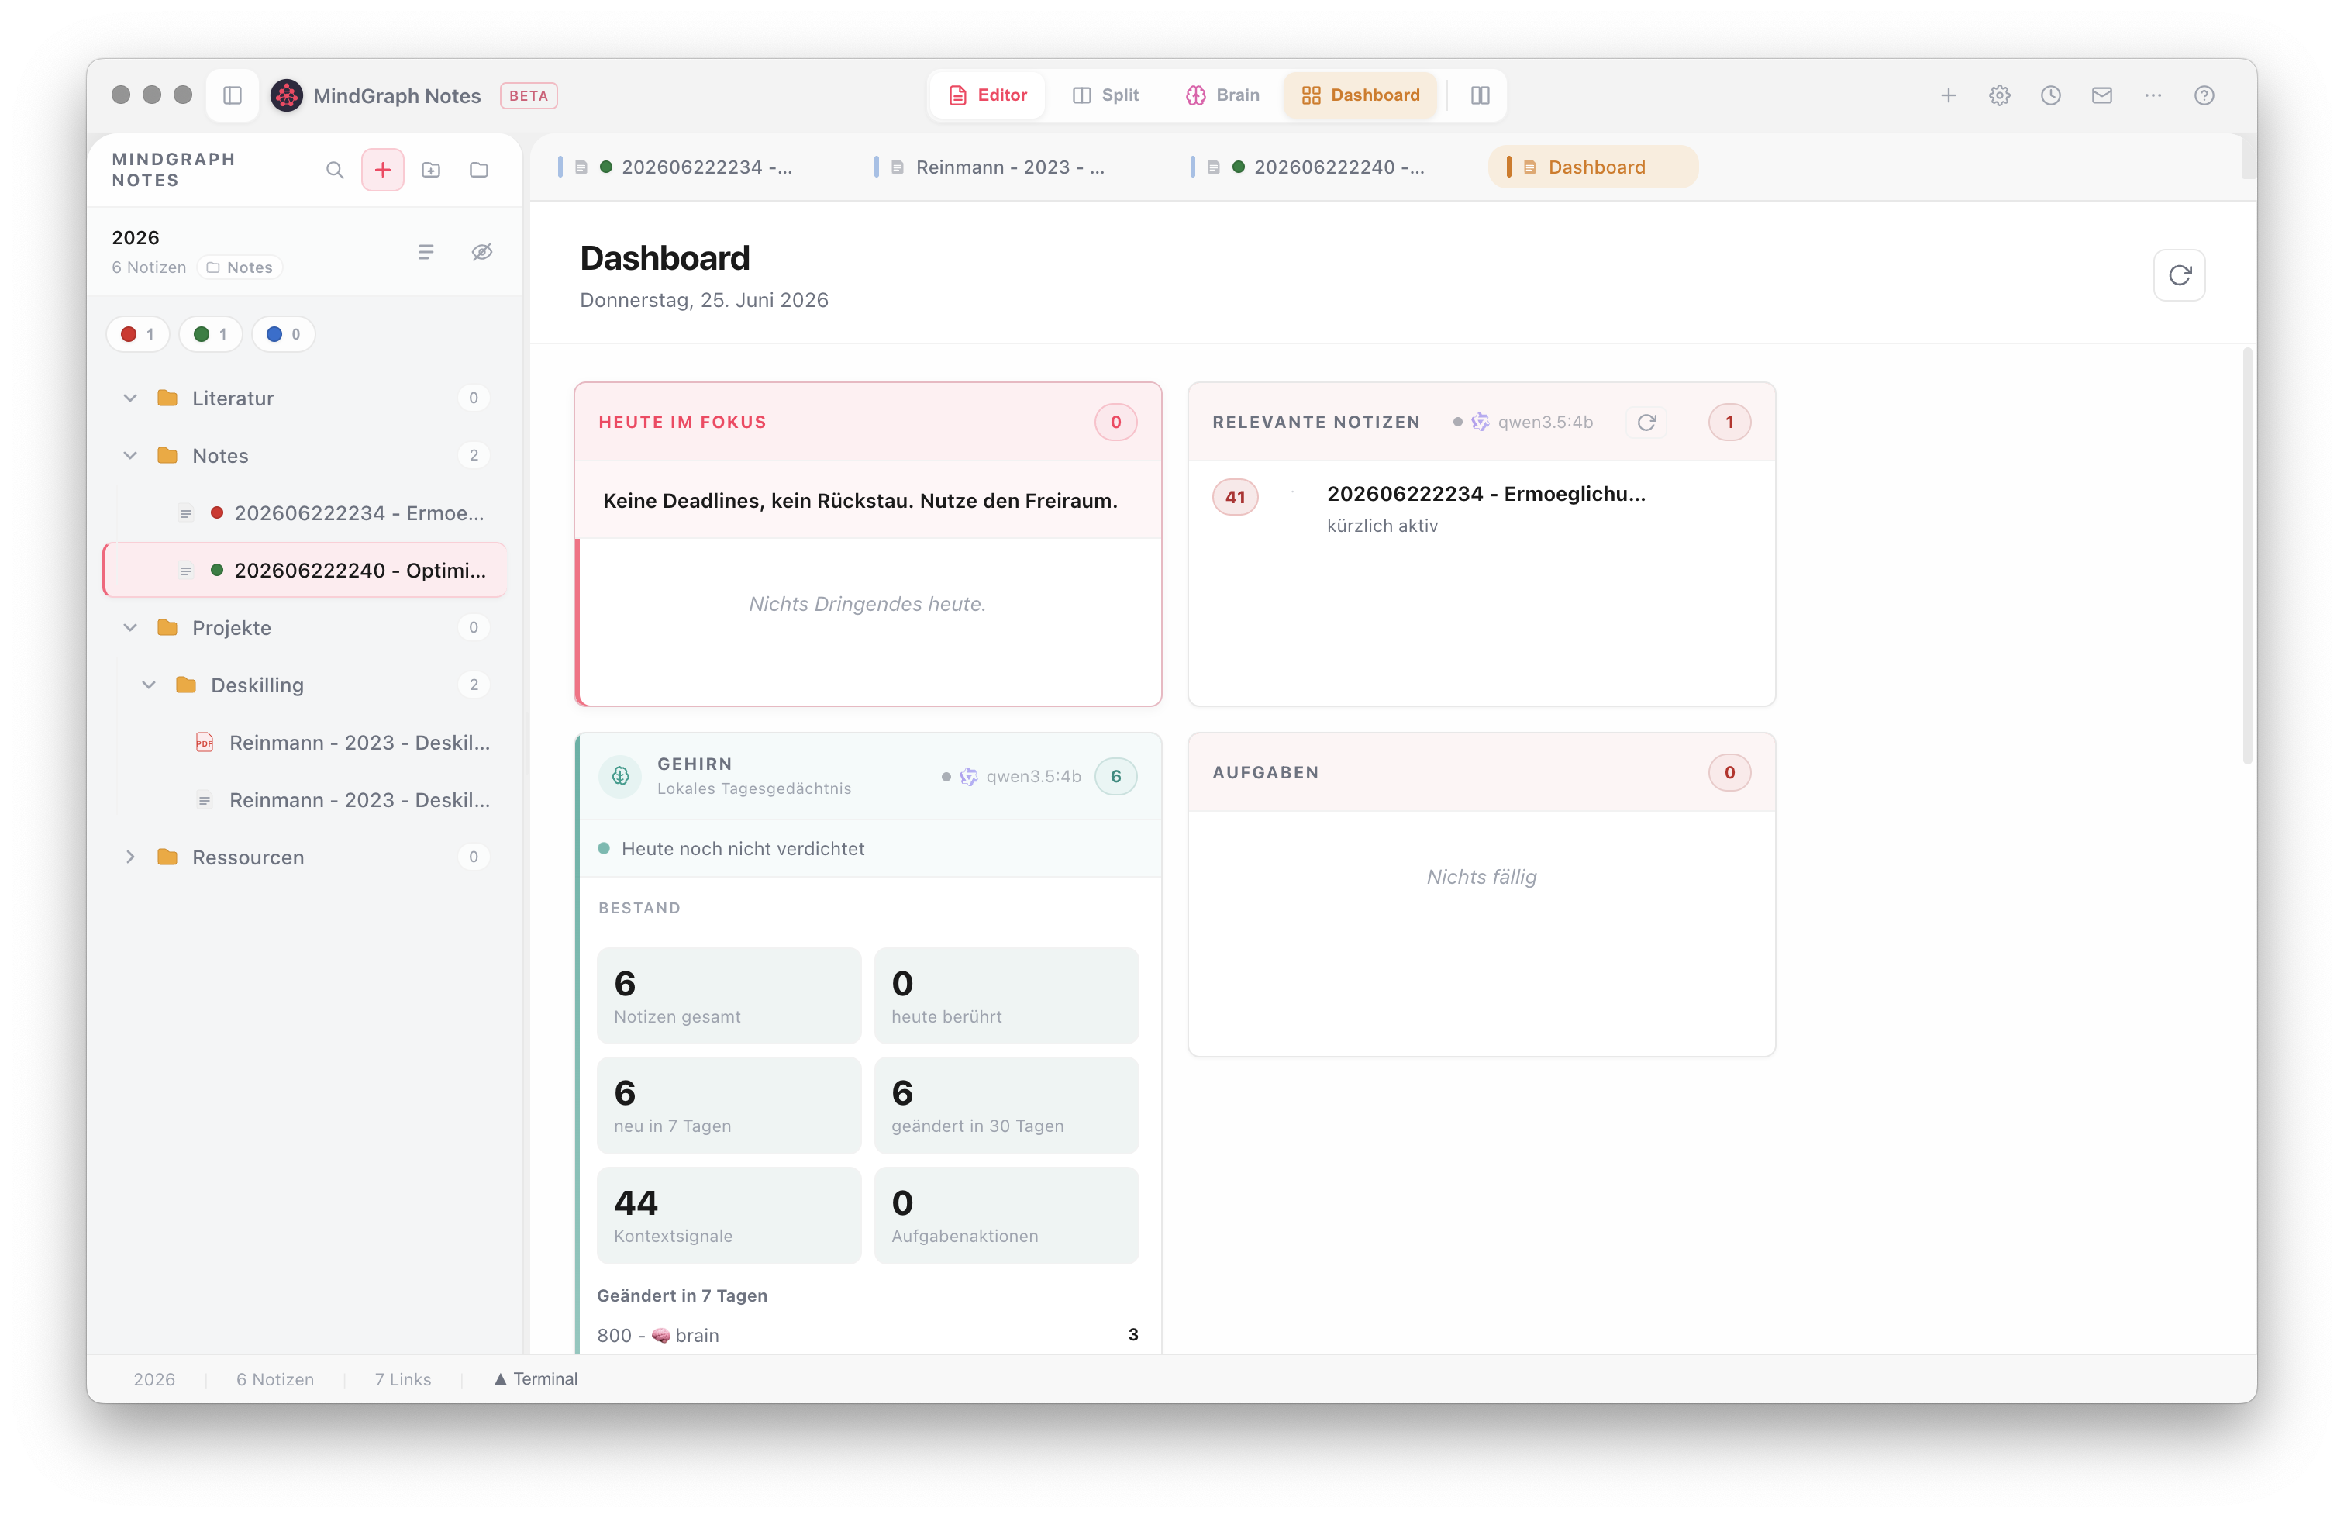Click the plus icon in title bar
2344x1518 pixels.
click(x=1948, y=95)
